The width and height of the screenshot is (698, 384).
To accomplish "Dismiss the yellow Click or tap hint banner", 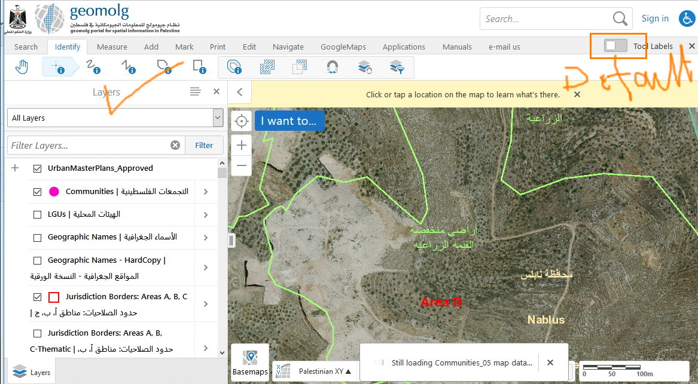I will click(577, 94).
